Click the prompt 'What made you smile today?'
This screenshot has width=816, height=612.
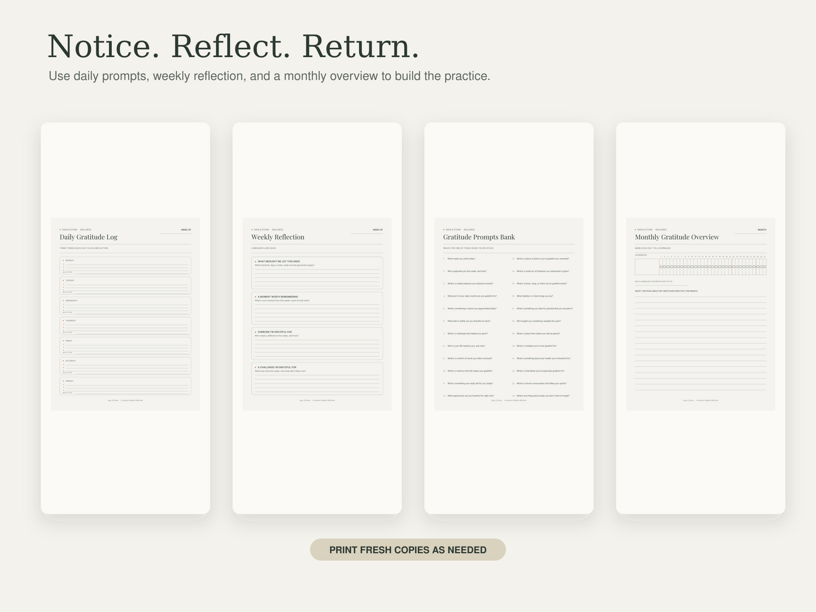[461, 259]
